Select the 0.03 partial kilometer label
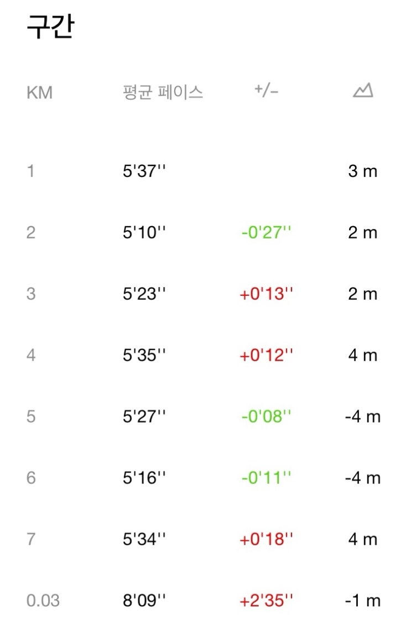The image size is (411, 619). click(x=43, y=600)
